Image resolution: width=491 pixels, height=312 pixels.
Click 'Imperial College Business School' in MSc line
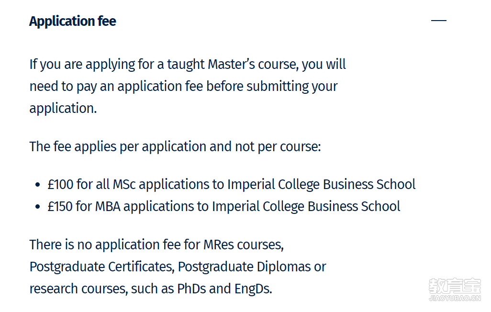(x=321, y=184)
